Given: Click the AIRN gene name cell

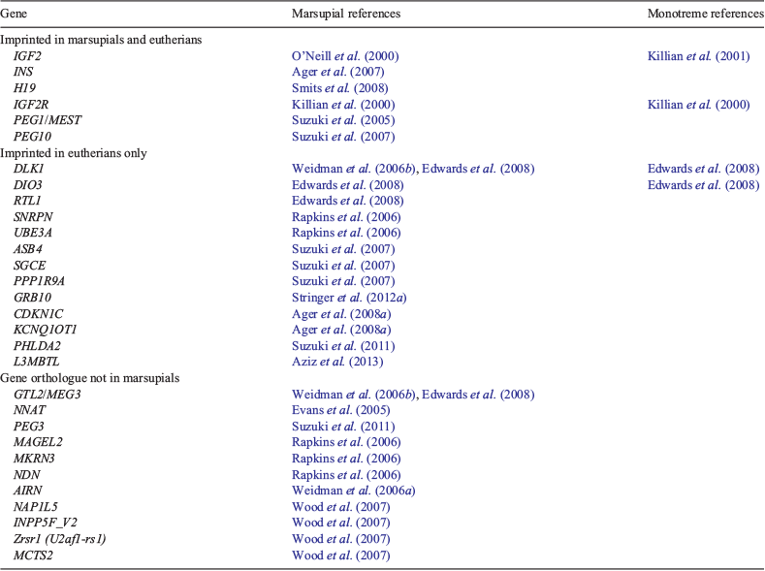Looking at the screenshot, I should (x=28, y=491).
